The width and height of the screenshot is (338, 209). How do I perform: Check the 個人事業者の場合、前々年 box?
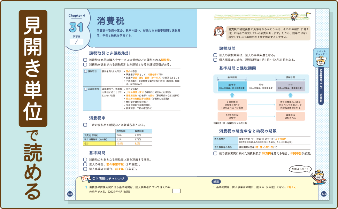click(x=85, y=169)
